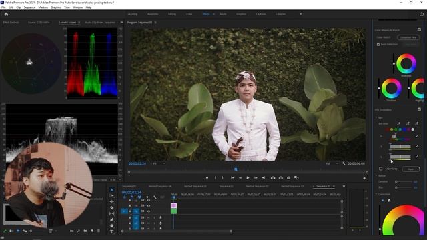
Task: Step forward one frame
Action: (256, 178)
